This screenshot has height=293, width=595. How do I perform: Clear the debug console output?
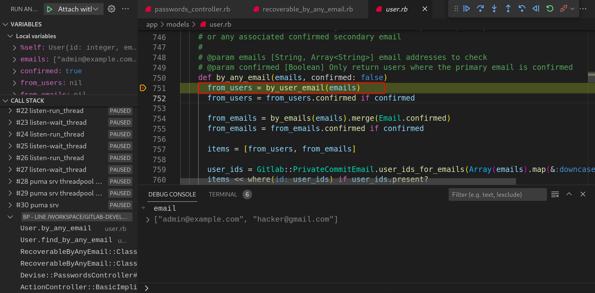555,194
